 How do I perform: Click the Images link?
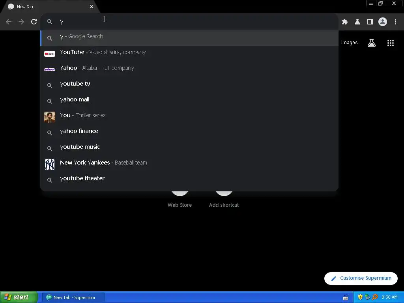tap(350, 43)
